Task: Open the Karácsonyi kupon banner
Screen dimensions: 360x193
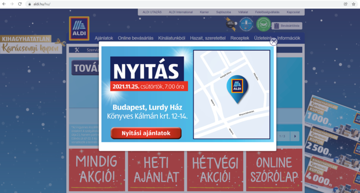Action: pyautogui.click(x=31, y=45)
